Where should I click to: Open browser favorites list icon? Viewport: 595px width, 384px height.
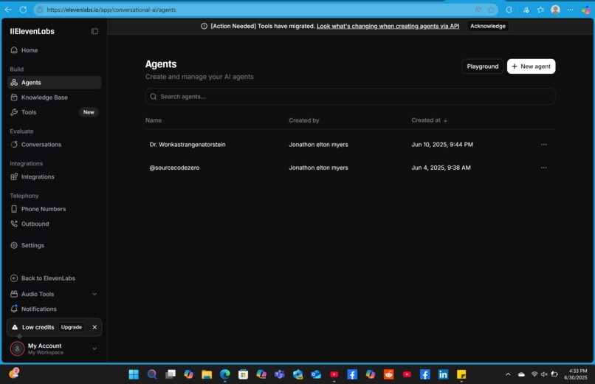pos(540,10)
